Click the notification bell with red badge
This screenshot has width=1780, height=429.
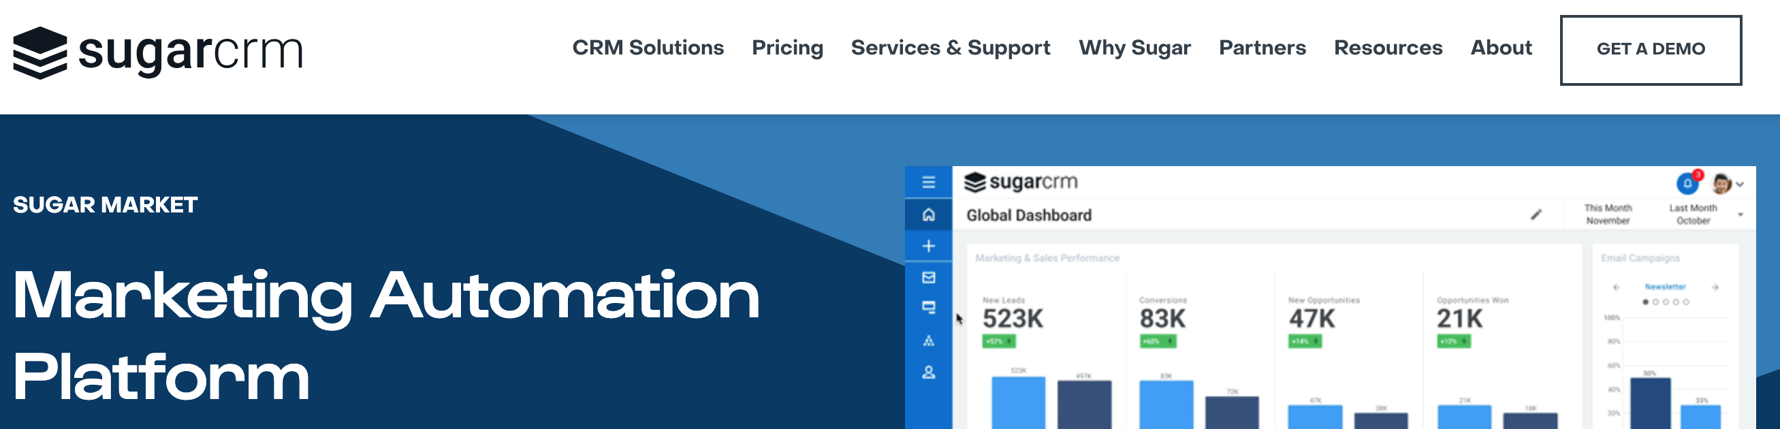pos(1688,183)
